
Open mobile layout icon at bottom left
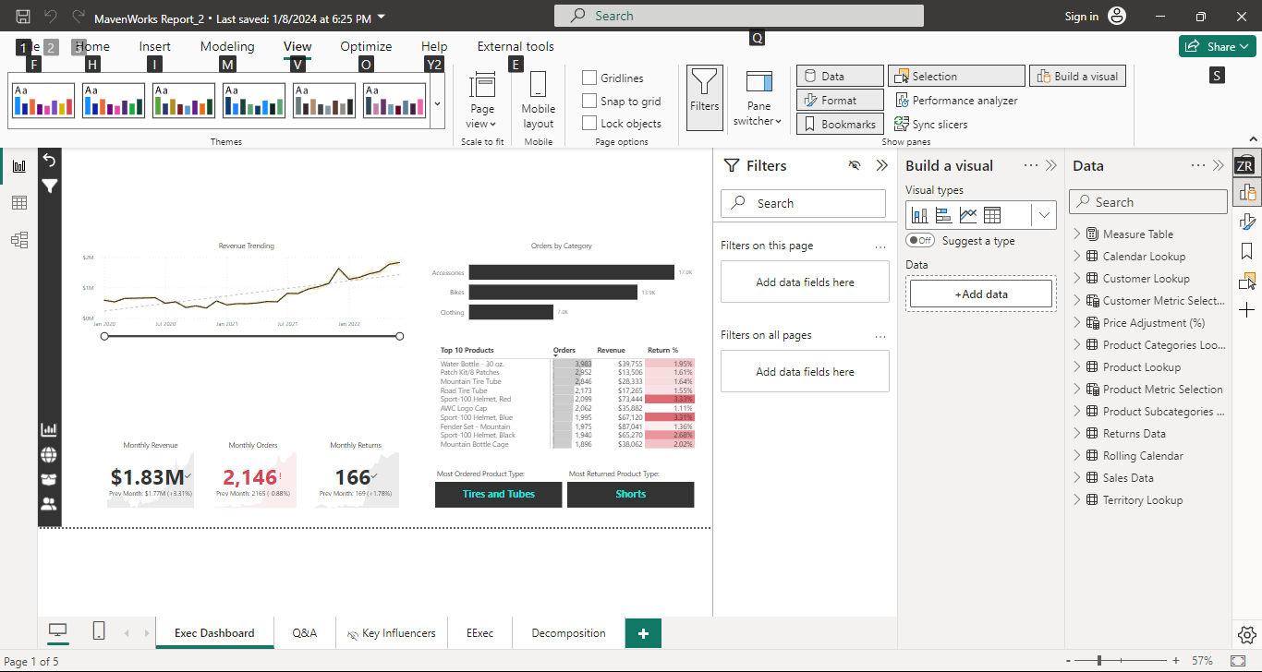tap(99, 630)
